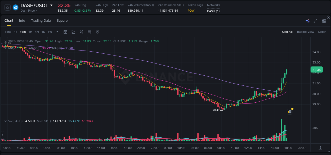Select the line chart style icon
331x155 pixels.
coord(73,31)
